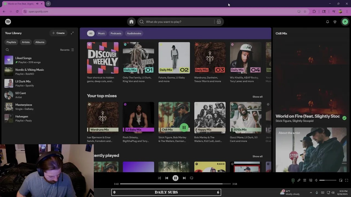Select the Podcasts filter chip

[116, 33]
